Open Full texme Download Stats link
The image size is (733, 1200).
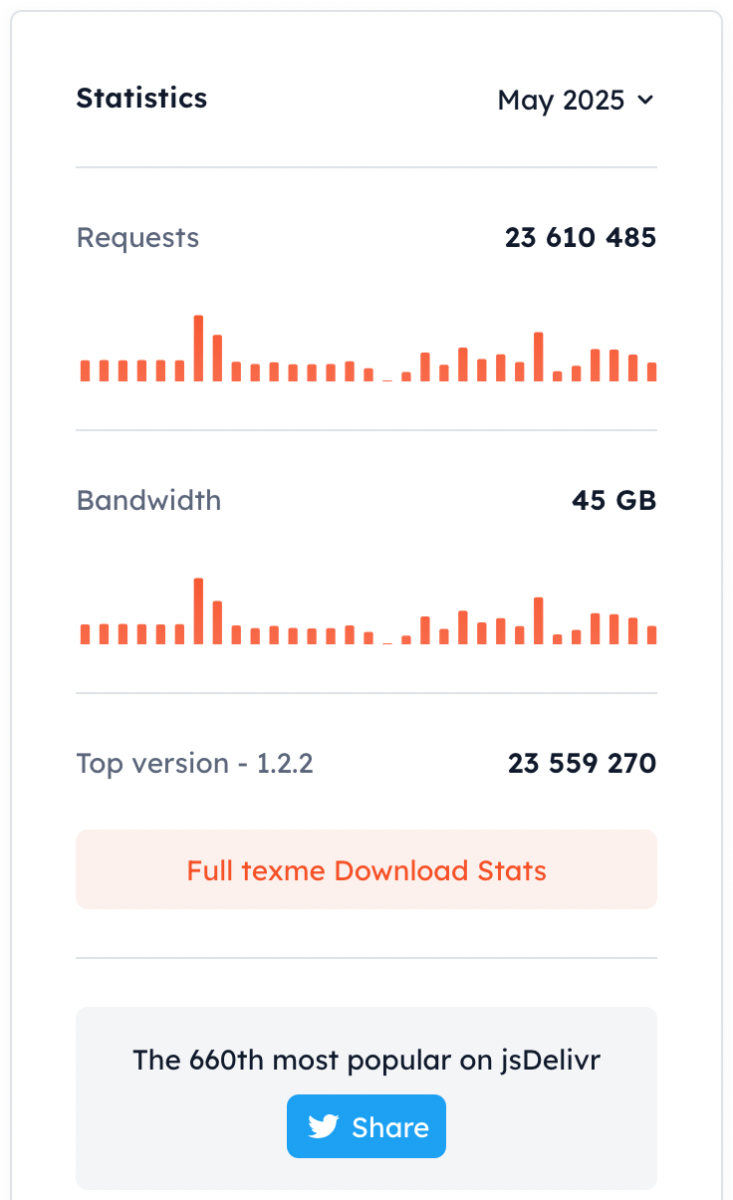366,870
